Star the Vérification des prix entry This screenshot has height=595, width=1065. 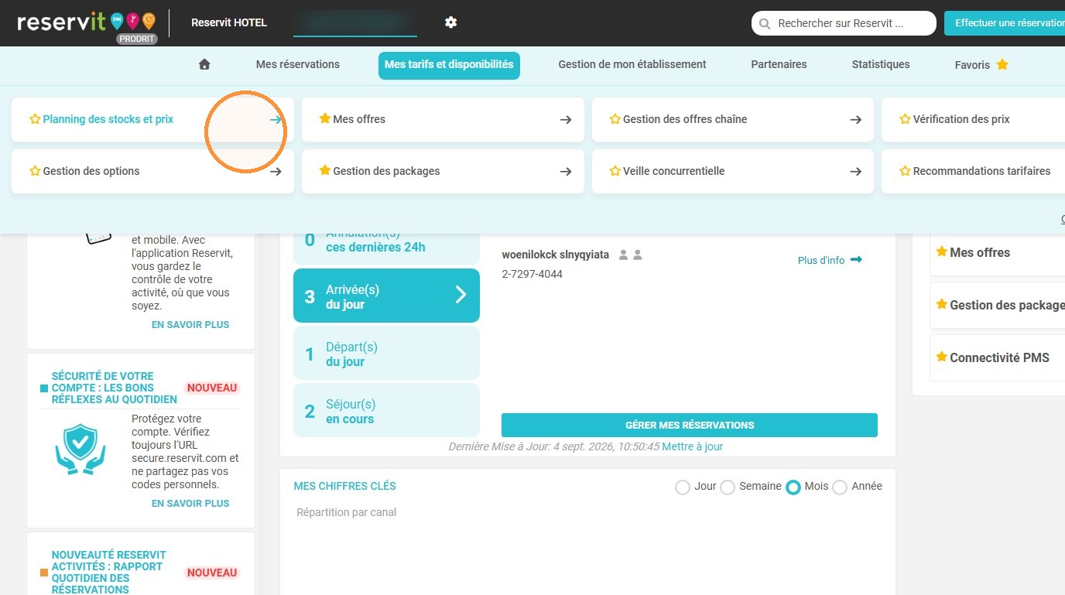point(905,119)
